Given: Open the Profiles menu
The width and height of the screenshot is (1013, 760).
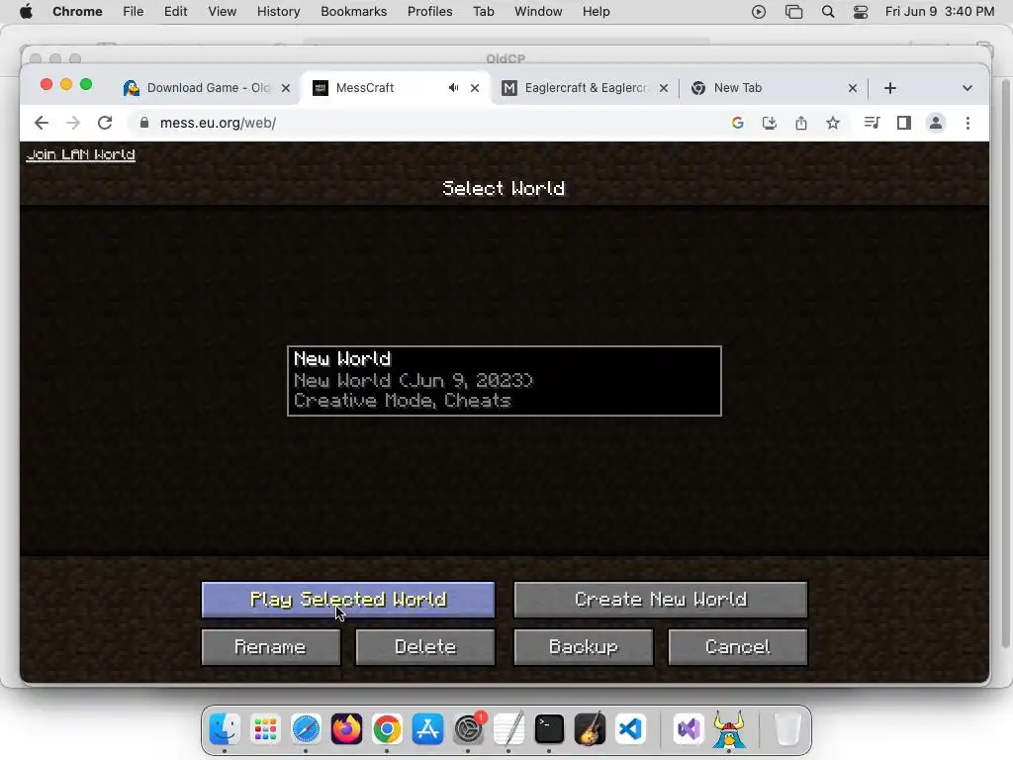Looking at the screenshot, I should pos(429,12).
